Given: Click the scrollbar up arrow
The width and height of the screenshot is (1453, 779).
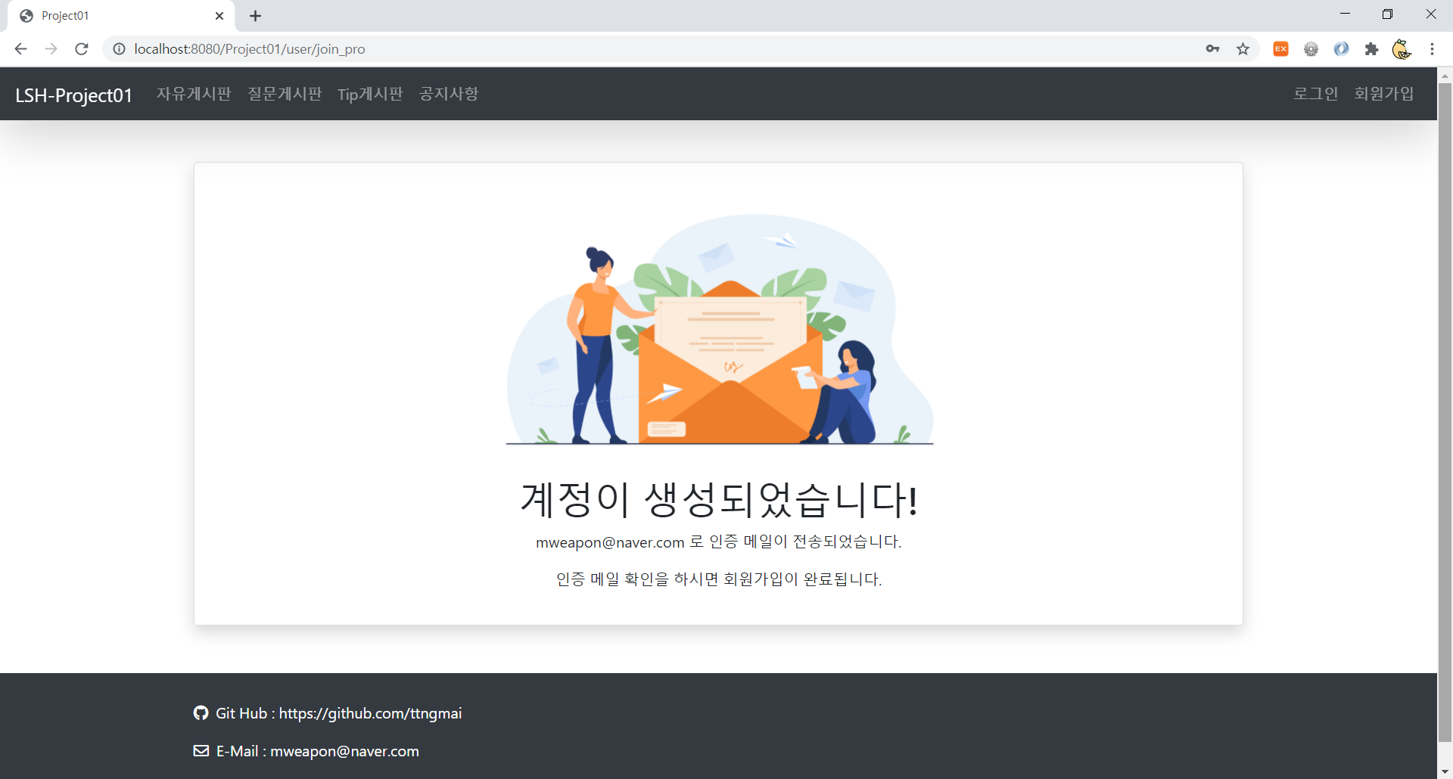Looking at the screenshot, I should click(x=1445, y=76).
